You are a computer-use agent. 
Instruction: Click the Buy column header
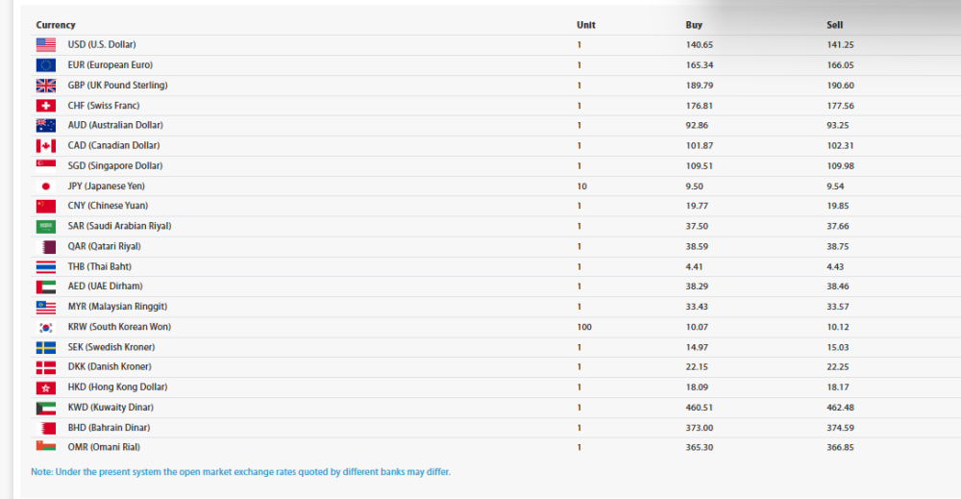694,25
